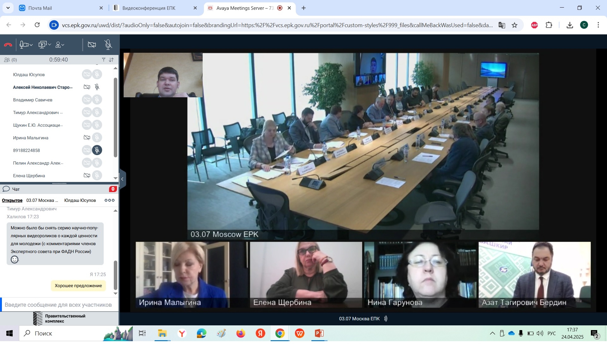Filter the participants list
Viewport: 607px width, 350px height.
(x=103, y=60)
